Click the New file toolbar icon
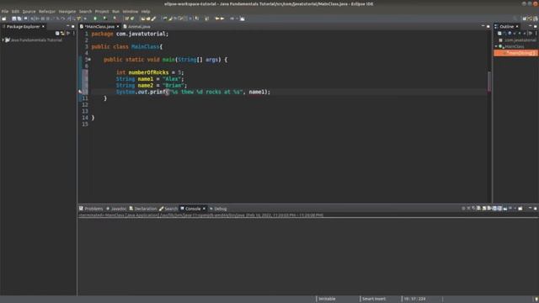 (x=3, y=19)
